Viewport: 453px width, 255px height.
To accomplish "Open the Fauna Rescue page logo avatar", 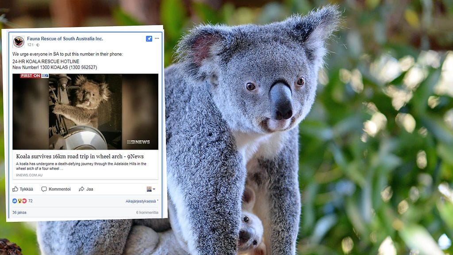I will point(18,41).
